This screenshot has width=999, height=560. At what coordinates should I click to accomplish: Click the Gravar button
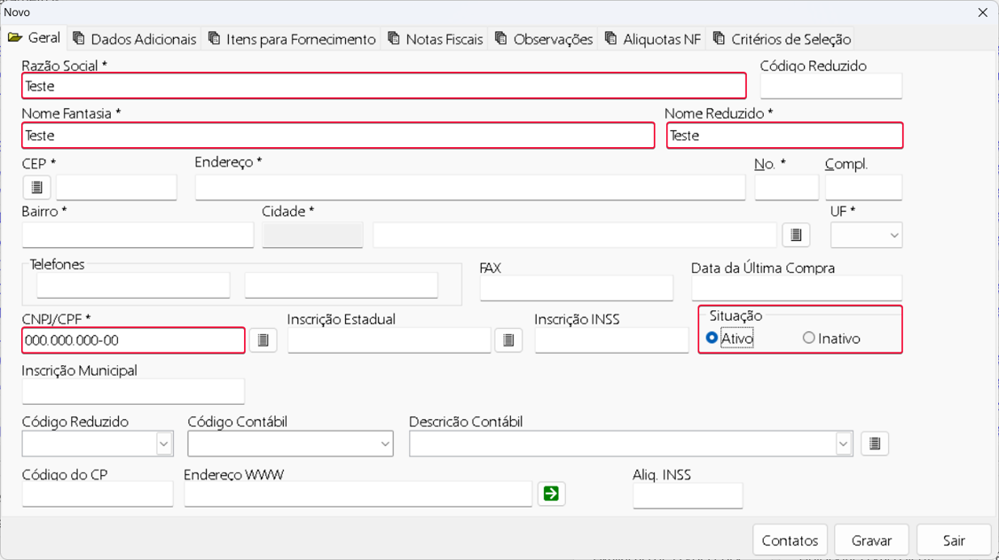[871, 541]
